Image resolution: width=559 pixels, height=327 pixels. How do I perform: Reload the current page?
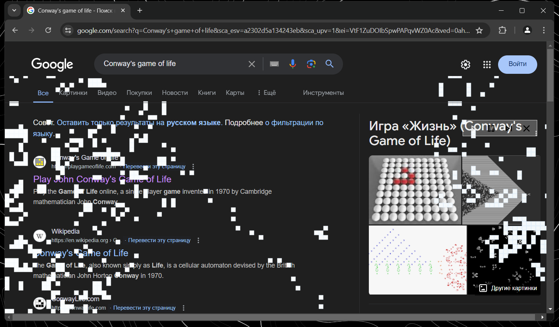click(48, 30)
